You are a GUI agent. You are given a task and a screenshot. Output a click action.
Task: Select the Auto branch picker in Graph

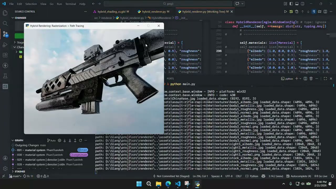(x=51, y=140)
